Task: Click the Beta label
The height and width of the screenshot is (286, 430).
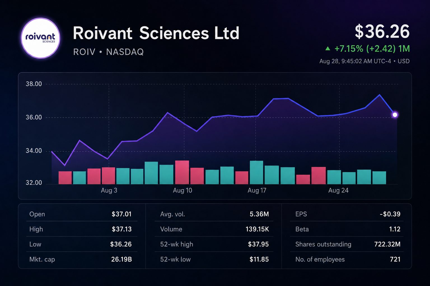Action: [302, 229]
